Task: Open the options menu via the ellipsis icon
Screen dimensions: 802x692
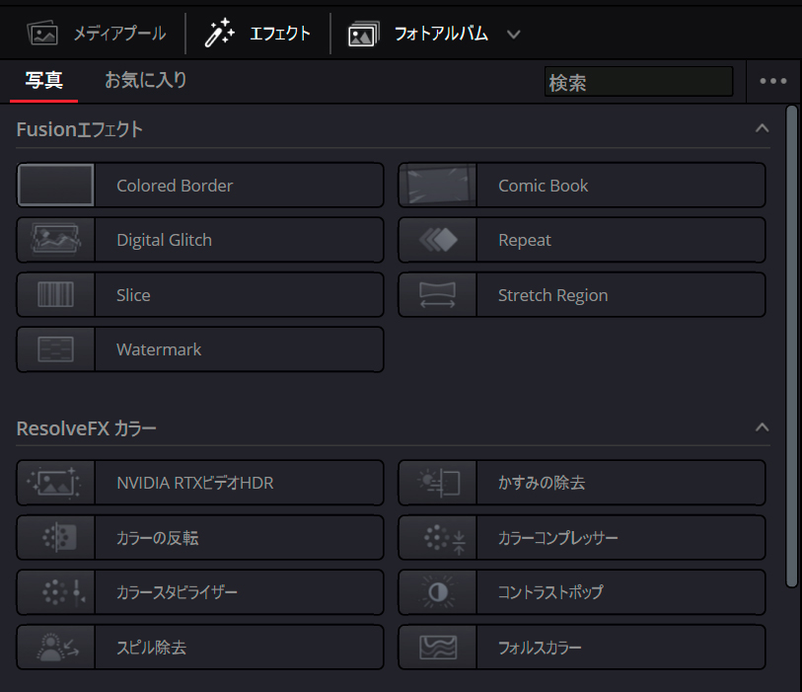Action: pyautogui.click(x=773, y=81)
